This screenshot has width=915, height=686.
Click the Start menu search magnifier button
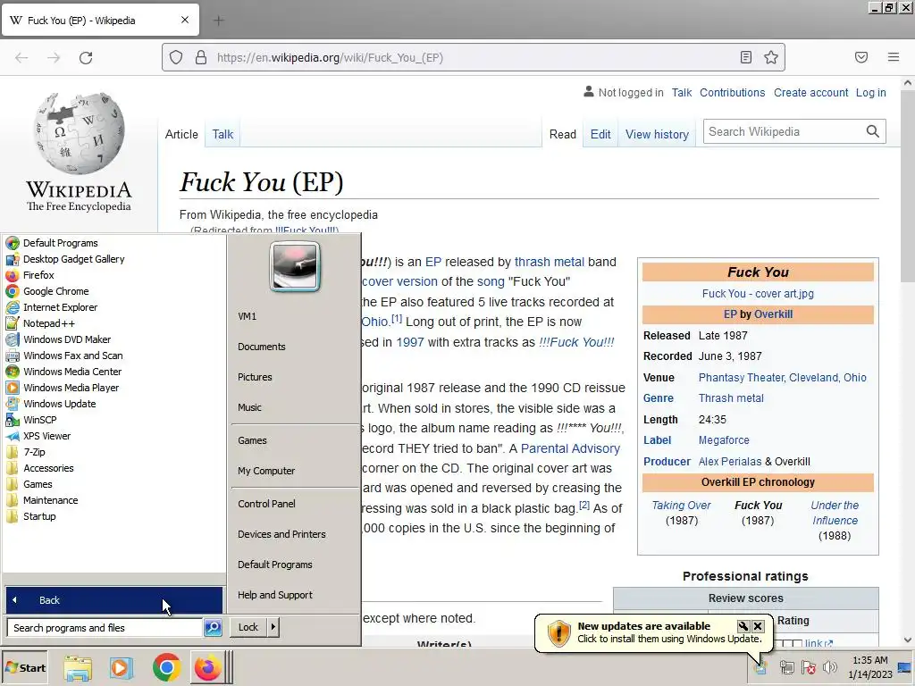213,628
